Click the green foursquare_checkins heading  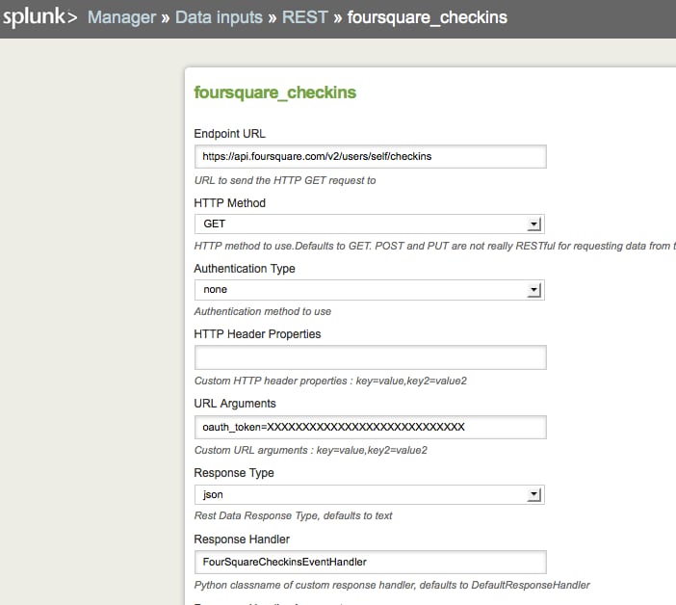pos(275,92)
